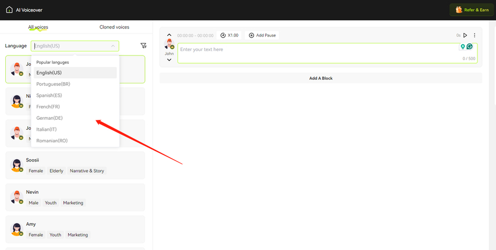Click the Soosii avatar thumbnail
Viewport: 496px width, 250px height.
(x=17, y=166)
